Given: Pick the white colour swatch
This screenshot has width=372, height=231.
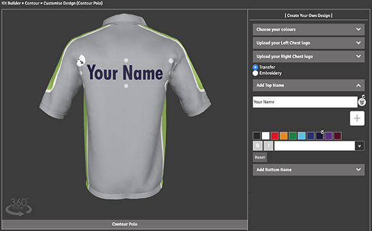Looking at the screenshot, I should point(266,136).
